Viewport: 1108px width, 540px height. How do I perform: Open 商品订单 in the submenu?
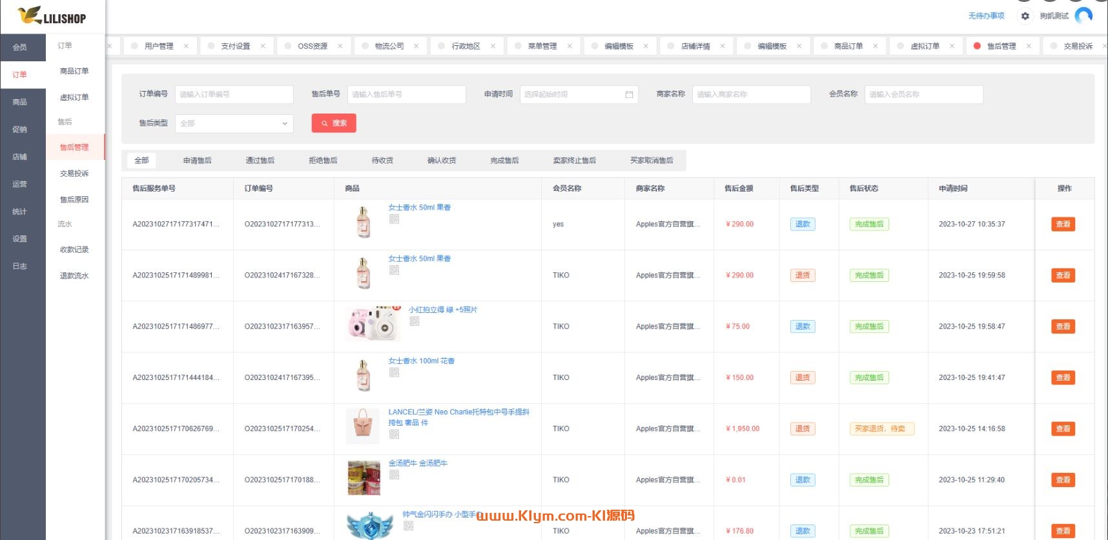coord(74,72)
